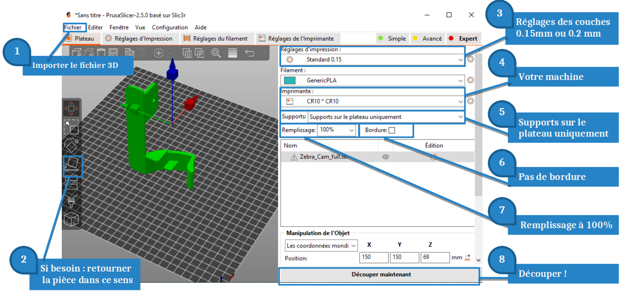Switch to Réglages du filament tab

click(216, 39)
